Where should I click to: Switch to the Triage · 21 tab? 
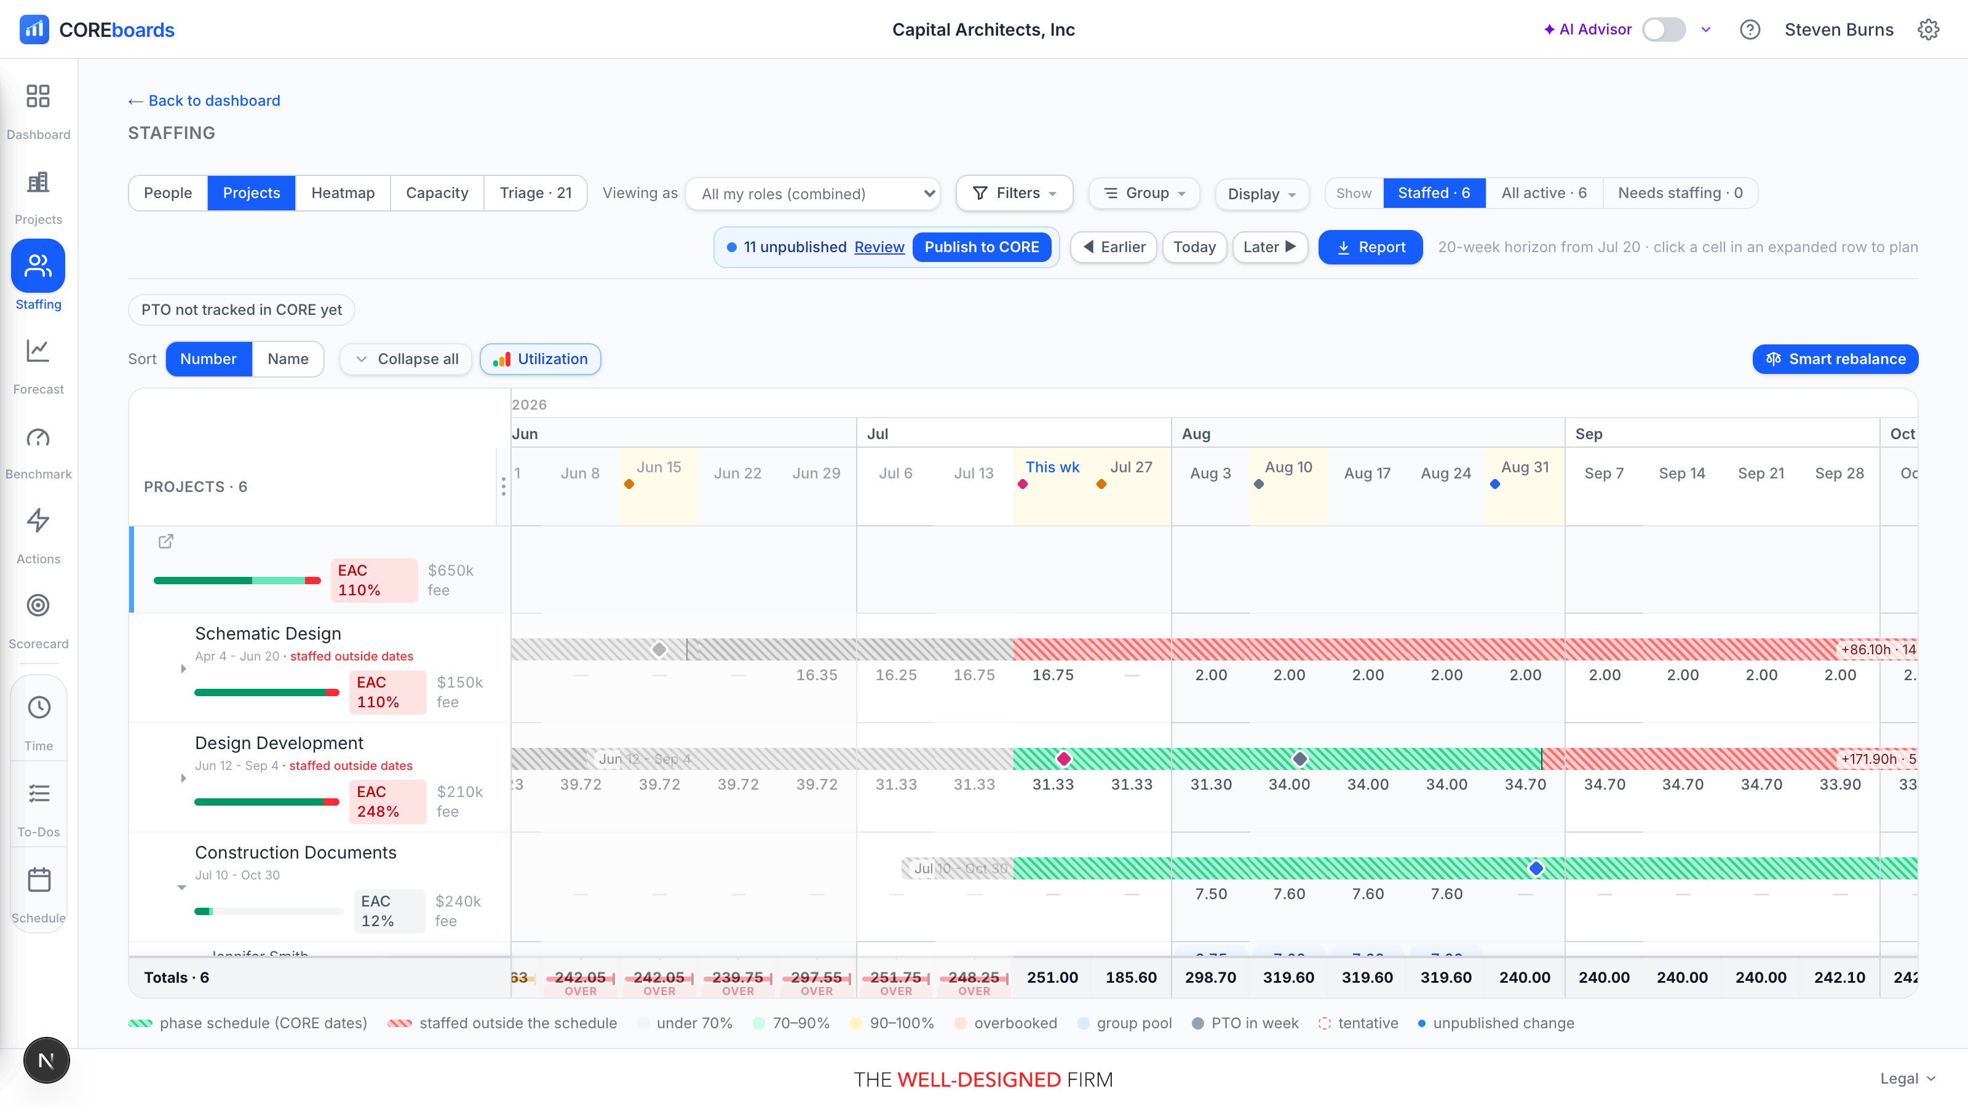[x=536, y=193]
